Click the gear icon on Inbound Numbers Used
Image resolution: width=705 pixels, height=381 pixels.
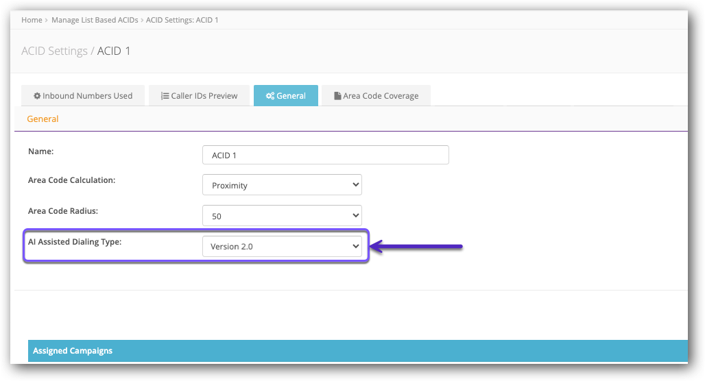tap(37, 96)
